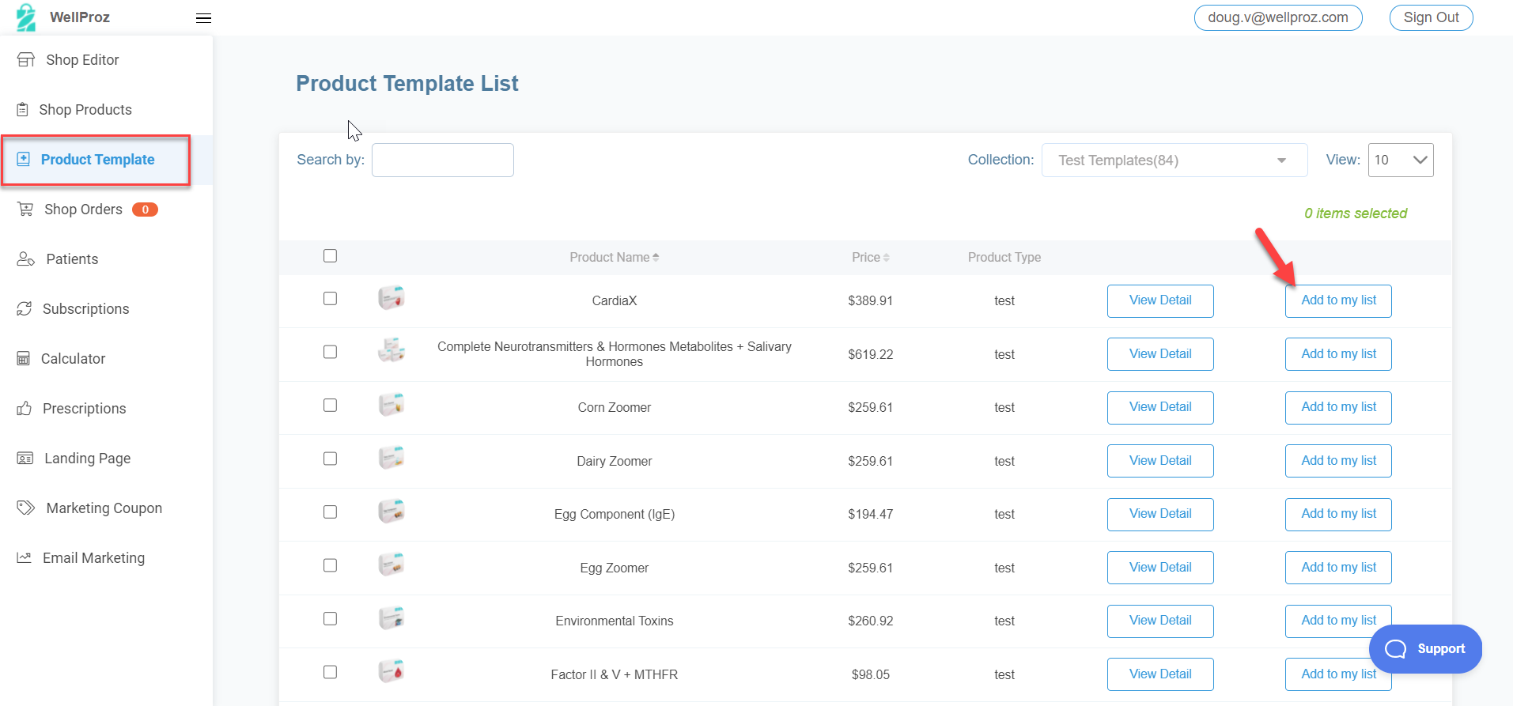
Task: Click the Shop Editor storefront icon
Action: point(26,60)
